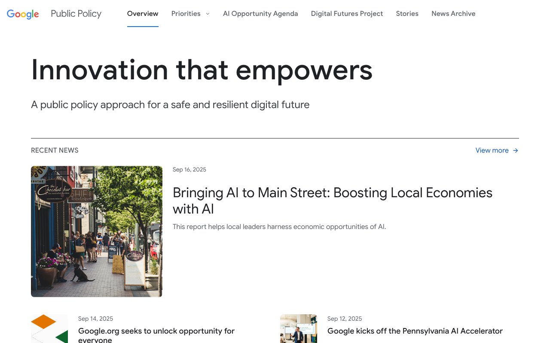Image resolution: width=550 pixels, height=343 pixels.
Task: Select the Overview tab
Action: pos(143,14)
